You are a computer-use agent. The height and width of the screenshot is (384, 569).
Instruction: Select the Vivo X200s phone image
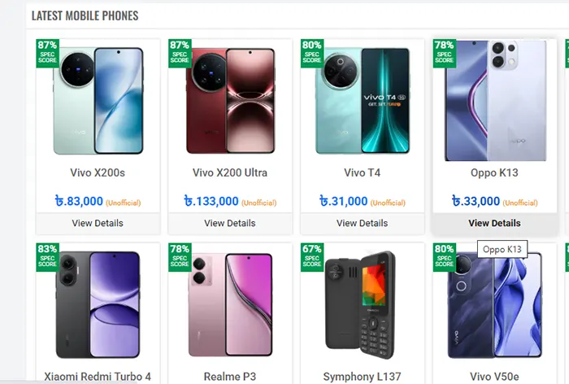click(98, 101)
